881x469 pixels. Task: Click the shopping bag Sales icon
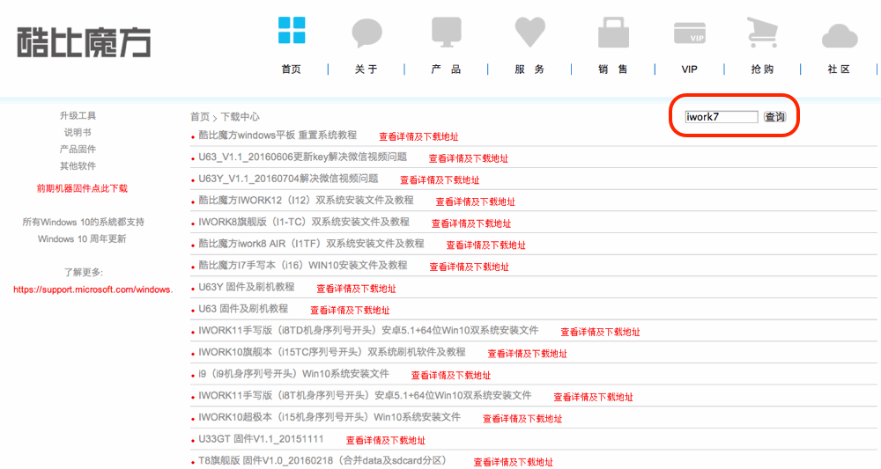pos(613,33)
